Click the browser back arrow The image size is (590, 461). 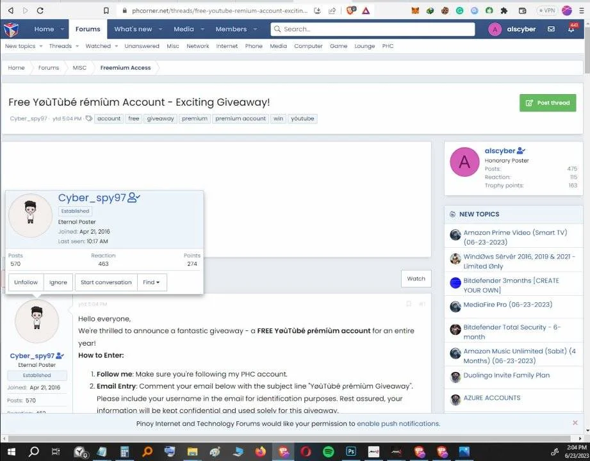click(x=11, y=10)
